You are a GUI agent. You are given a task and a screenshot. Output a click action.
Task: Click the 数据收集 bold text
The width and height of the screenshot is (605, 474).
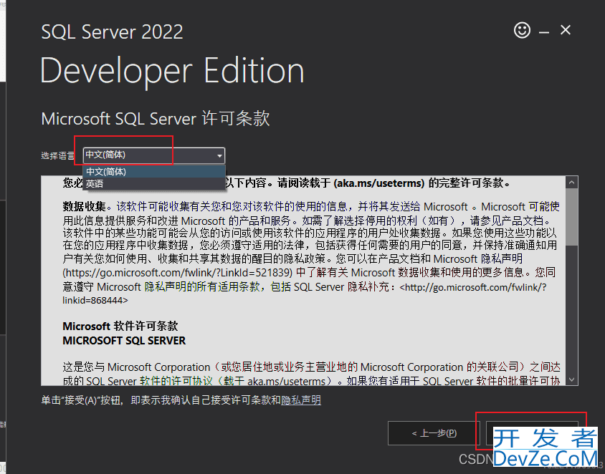[84, 206]
